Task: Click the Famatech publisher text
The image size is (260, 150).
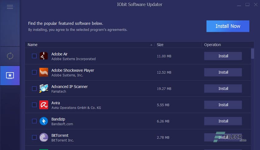Action: 59,91
